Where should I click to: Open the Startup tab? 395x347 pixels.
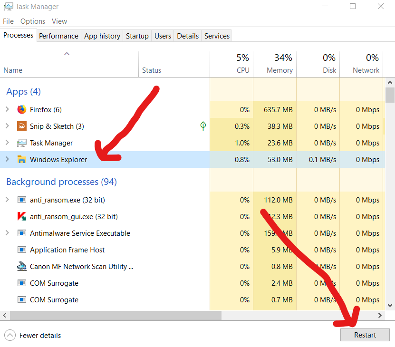[x=137, y=36]
